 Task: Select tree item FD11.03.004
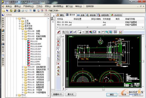pyautogui.click(x=36, y=44)
